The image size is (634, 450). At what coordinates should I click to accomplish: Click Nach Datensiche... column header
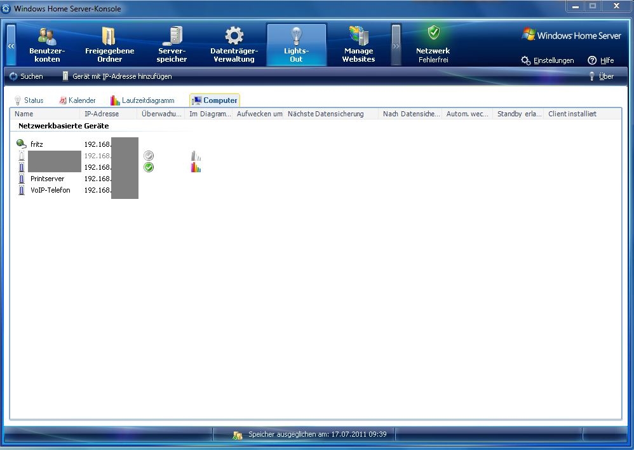410,114
